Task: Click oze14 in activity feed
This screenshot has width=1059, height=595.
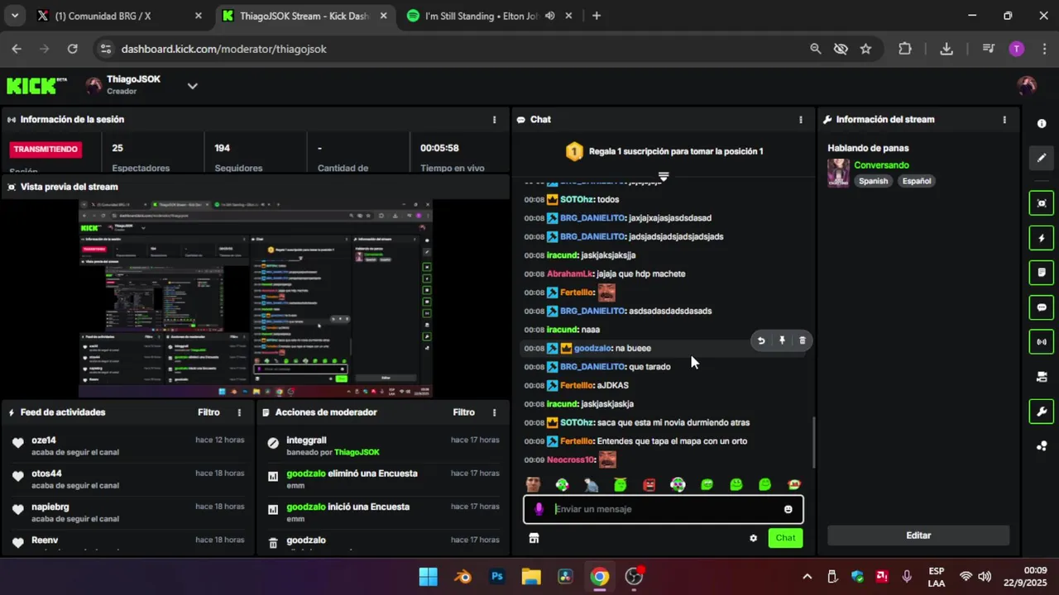Action: pyautogui.click(x=44, y=440)
